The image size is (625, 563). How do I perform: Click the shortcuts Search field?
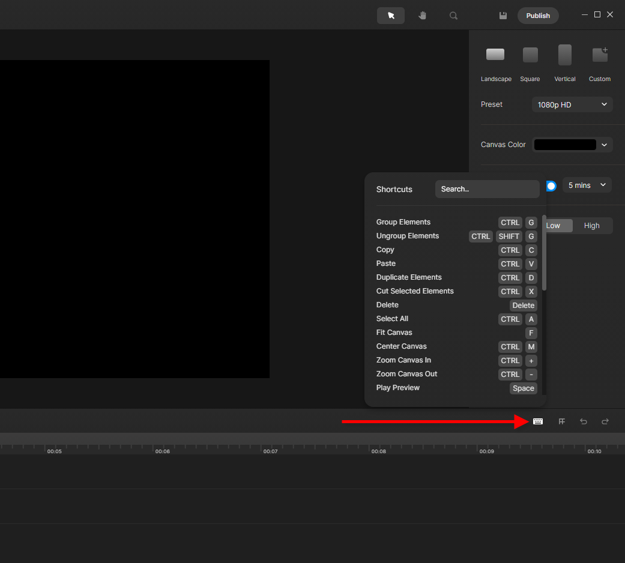(x=487, y=189)
